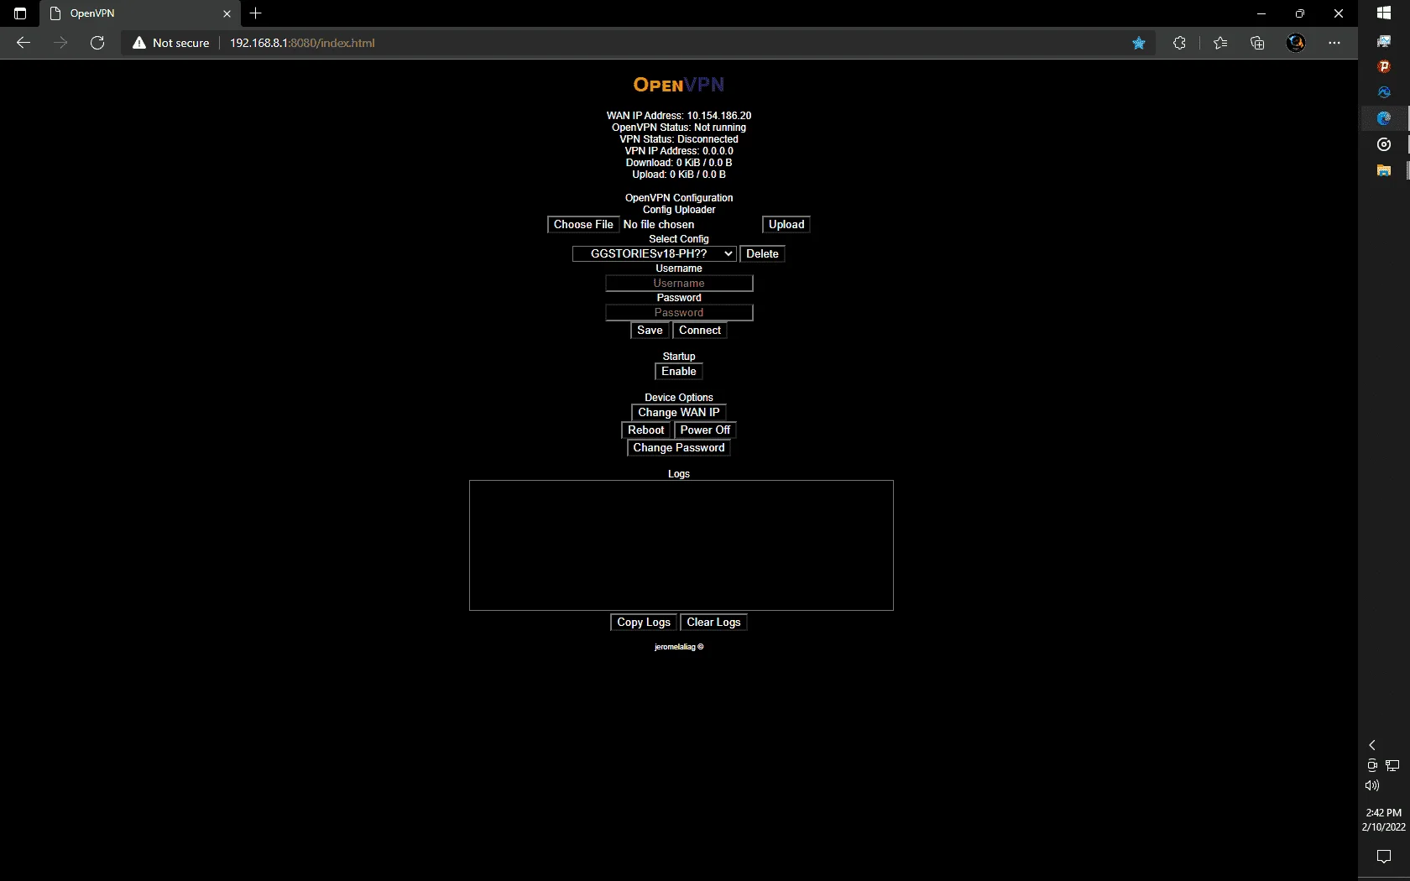Open the red P taskbar application

point(1384,66)
